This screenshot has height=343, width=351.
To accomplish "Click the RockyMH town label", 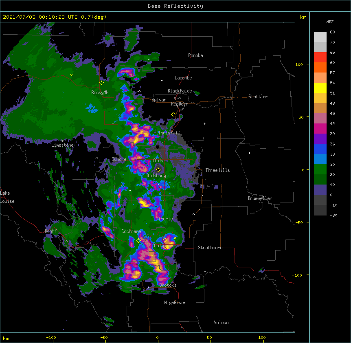I will point(100,92).
